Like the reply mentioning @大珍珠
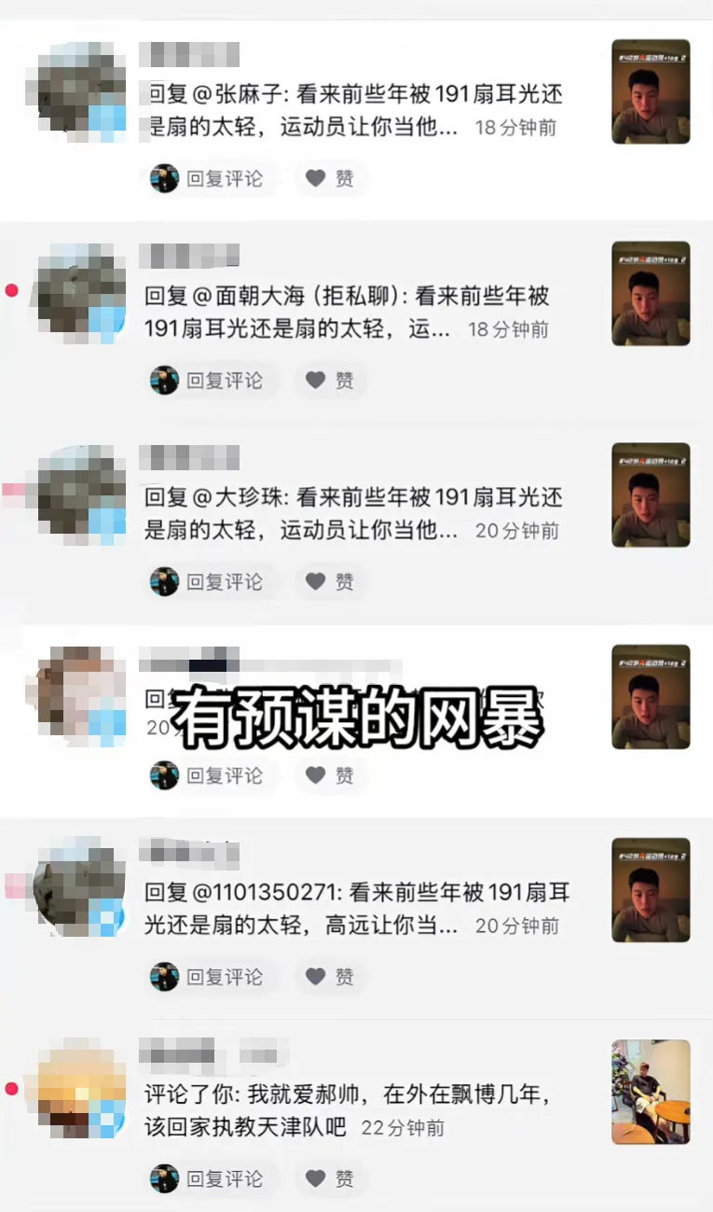The width and height of the screenshot is (713, 1212). click(331, 581)
